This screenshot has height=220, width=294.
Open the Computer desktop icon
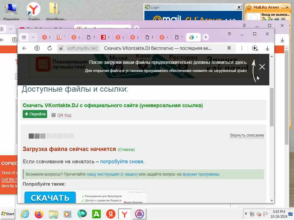click(x=11, y=11)
